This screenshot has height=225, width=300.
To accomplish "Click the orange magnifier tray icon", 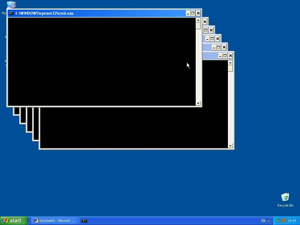I will [284, 221].
